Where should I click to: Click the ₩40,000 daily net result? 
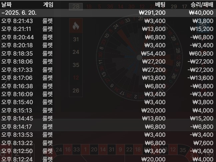[201, 13]
